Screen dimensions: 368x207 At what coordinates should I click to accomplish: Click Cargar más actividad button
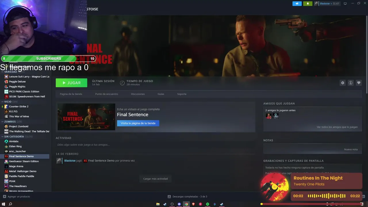[x=156, y=179]
